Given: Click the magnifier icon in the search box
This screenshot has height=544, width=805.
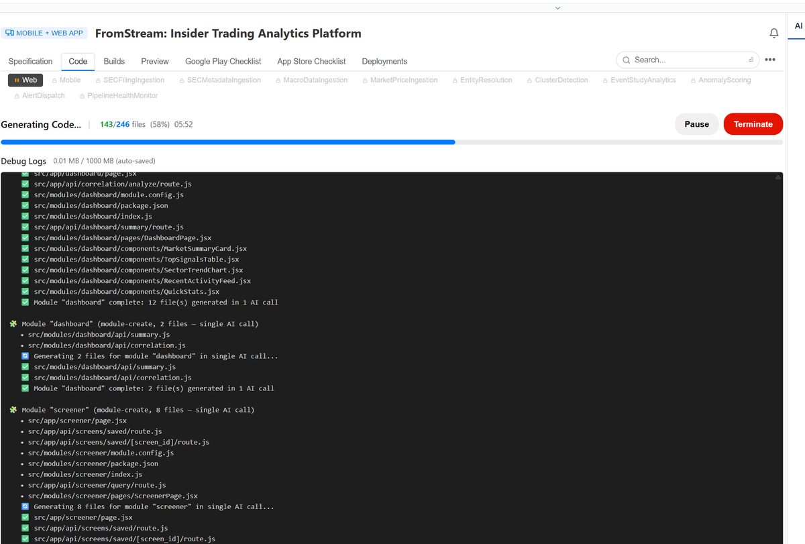Looking at the screenshot, I should 626,60.
